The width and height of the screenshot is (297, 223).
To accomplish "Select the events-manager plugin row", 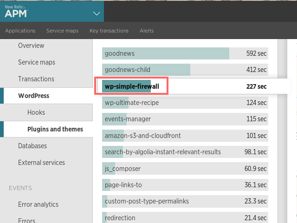I will [185, 119].
